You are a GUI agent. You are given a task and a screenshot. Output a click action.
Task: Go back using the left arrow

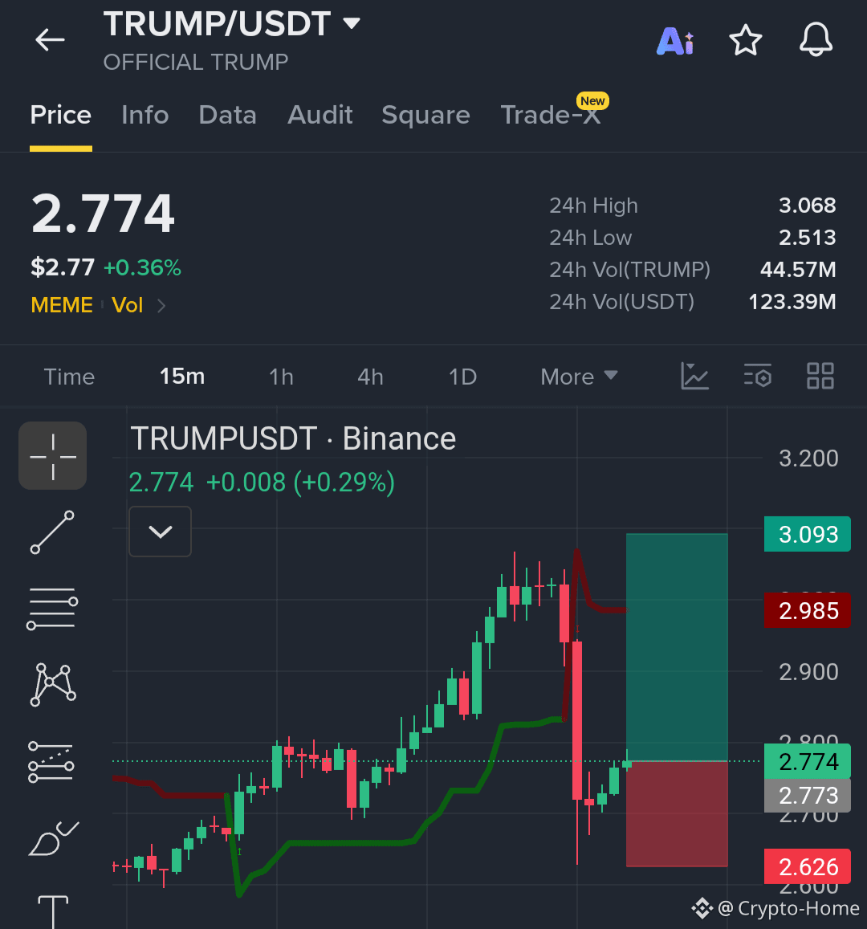point(50,40)
